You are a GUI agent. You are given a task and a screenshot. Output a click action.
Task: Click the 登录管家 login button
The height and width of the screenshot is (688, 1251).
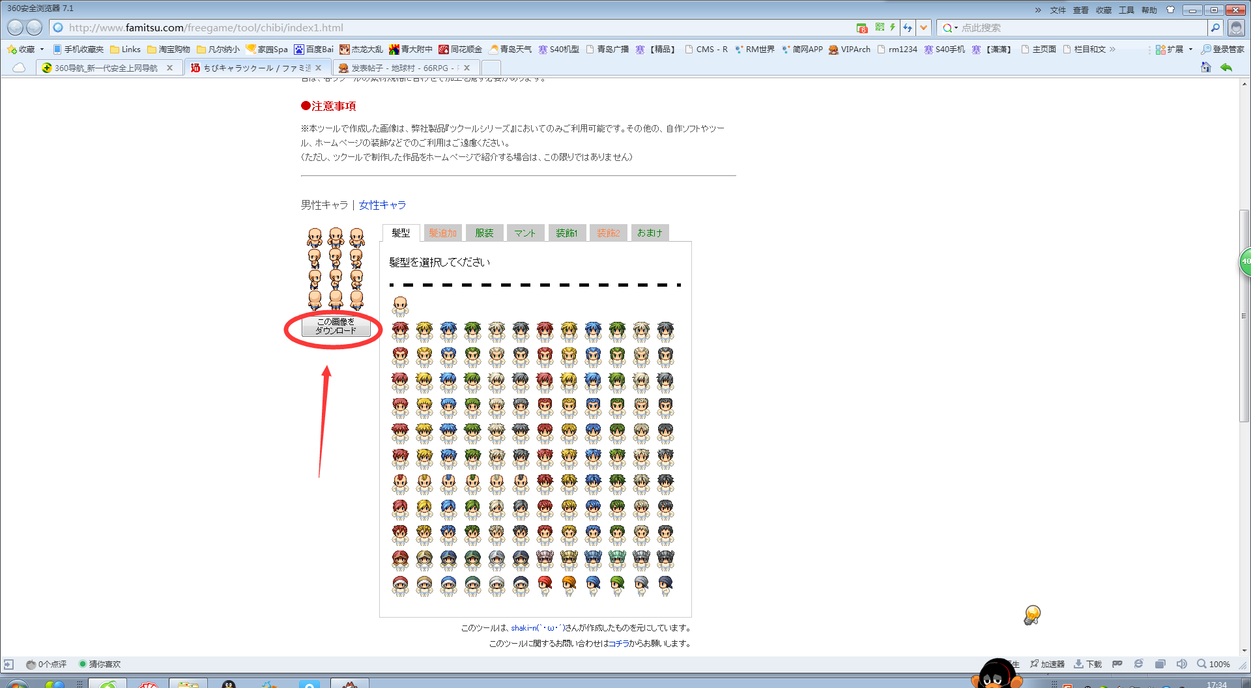click(1222, 50)
